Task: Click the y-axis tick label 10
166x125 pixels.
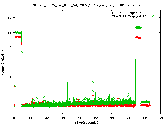Action: 9,33
